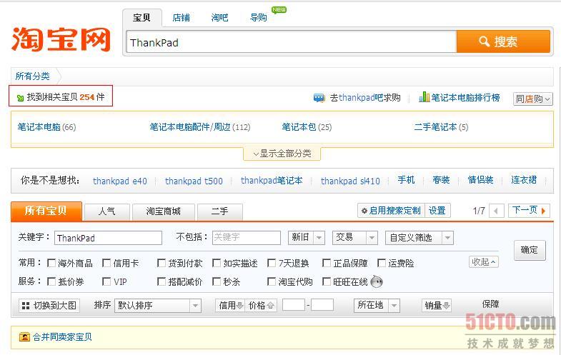The height and width of the screenshot is (355, 561).
Task: Check the 旺旺在线 checkbox
Action: (x=327, y=281)
